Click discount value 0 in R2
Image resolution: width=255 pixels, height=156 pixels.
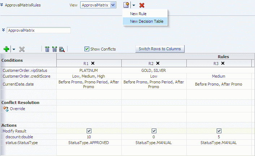[x=154, y=137]
